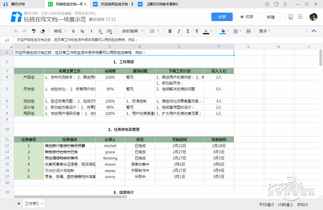Screen dimensions: 323x210
Task: Open the 微软雅黑 font dropdown
Action: tap(132, 31)
